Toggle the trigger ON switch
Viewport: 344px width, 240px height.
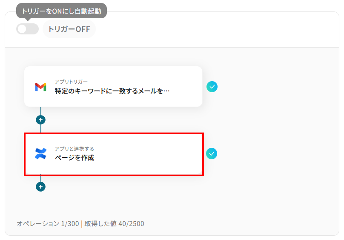pyautogui.click(x=27, y=29)
